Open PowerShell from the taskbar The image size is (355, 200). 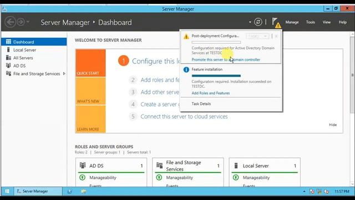point(70,191)
